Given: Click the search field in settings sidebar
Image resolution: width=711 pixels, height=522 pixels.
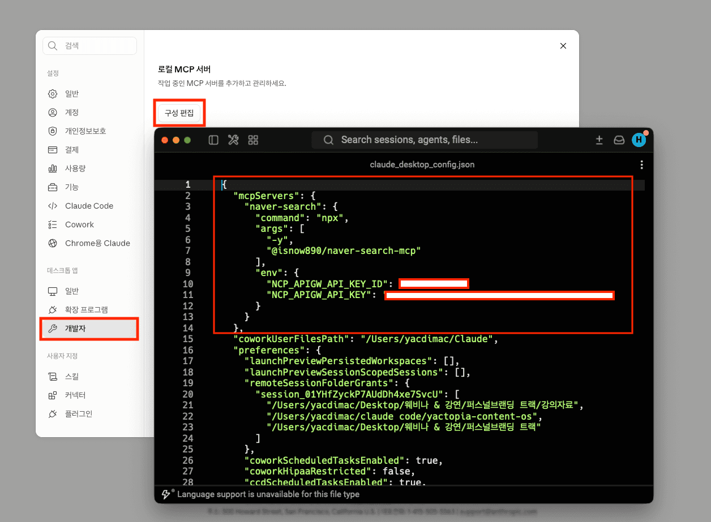Looking at the screenshot, I should pyautogui.click(x=89, y=46).
